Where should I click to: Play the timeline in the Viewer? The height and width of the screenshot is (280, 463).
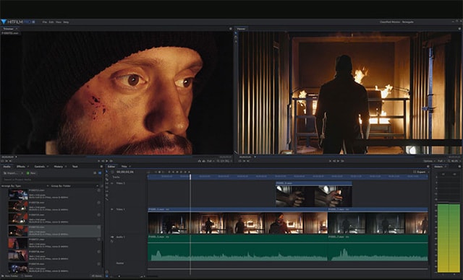tap(338, 161)
